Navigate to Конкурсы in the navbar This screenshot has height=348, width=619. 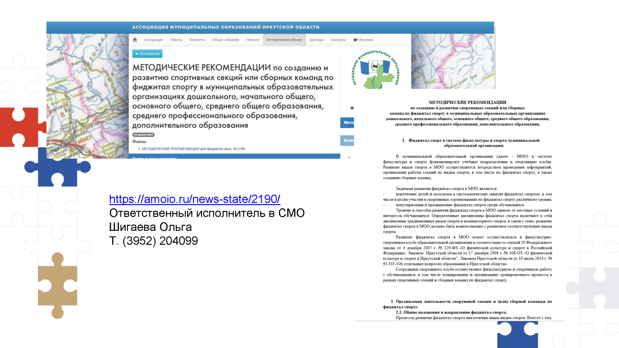point(338,40)
